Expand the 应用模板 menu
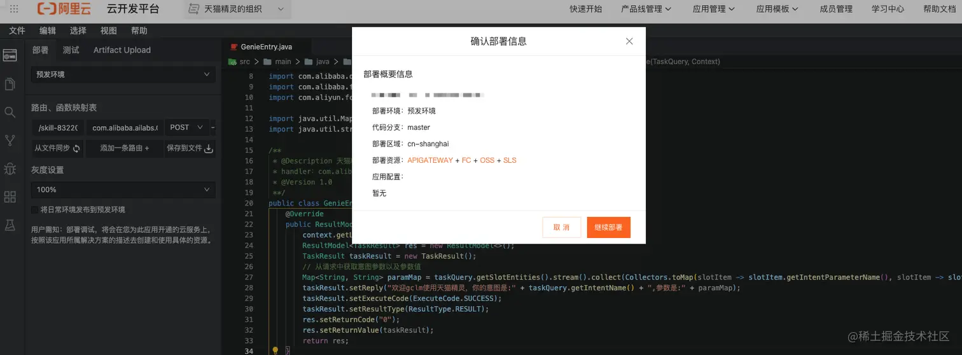 (777, 9)
